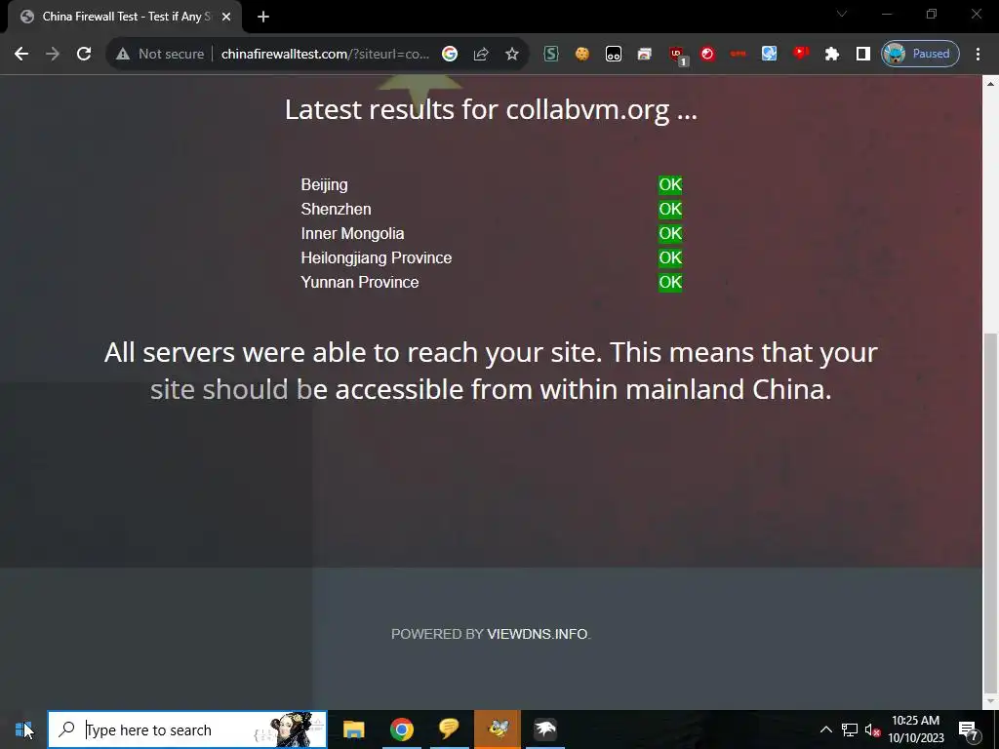Click the OK badge for Shenzhen
Image resolution: width=999 pixels, height=749 pixels.
pyautogui.click(x=670, y=209)
